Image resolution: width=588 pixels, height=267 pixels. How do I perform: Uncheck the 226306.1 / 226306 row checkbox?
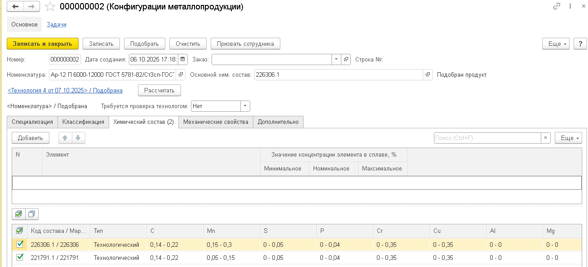[20, 245]
